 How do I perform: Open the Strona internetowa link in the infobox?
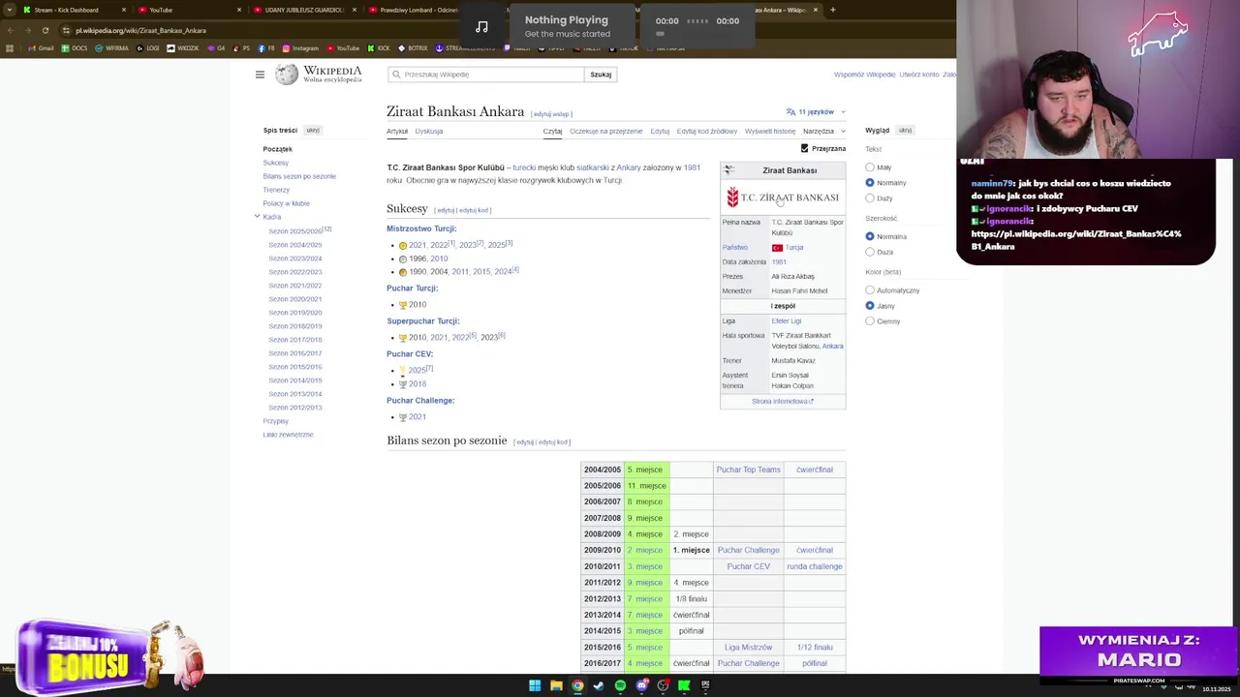(x=782, y=401)
